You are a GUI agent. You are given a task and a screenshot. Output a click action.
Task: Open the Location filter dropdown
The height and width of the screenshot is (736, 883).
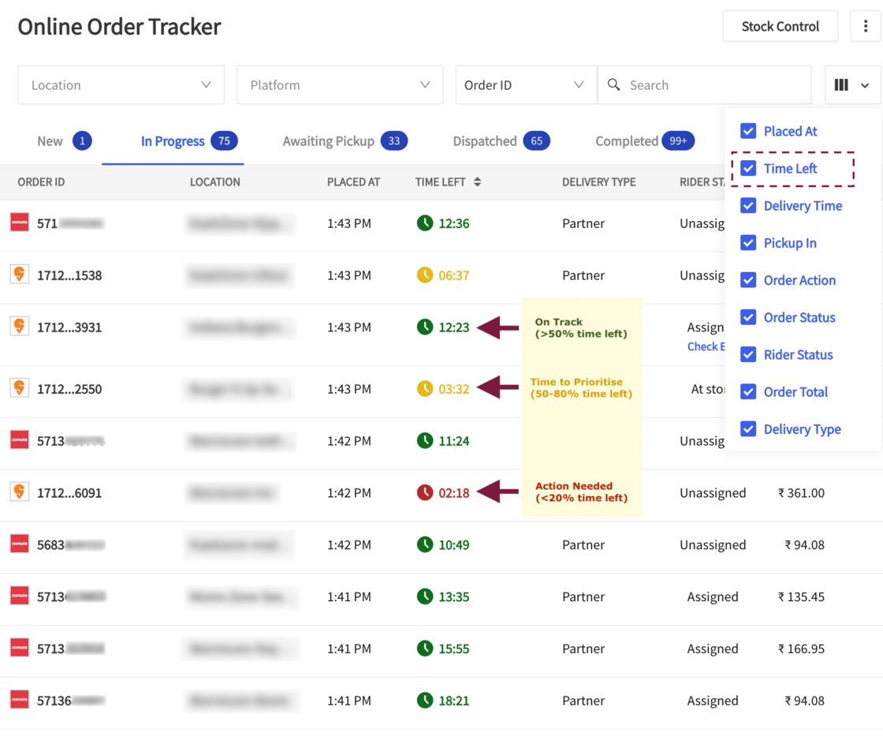tap(121, 85)
